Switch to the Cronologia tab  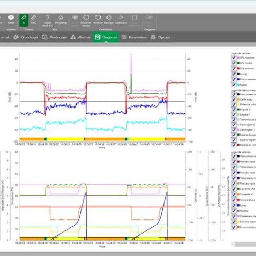26,37
